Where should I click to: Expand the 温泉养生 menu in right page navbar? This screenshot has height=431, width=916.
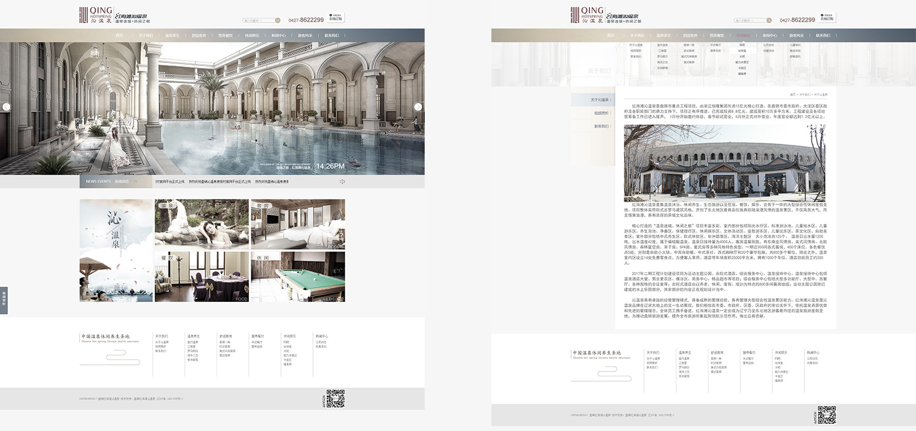click(664, 36)
